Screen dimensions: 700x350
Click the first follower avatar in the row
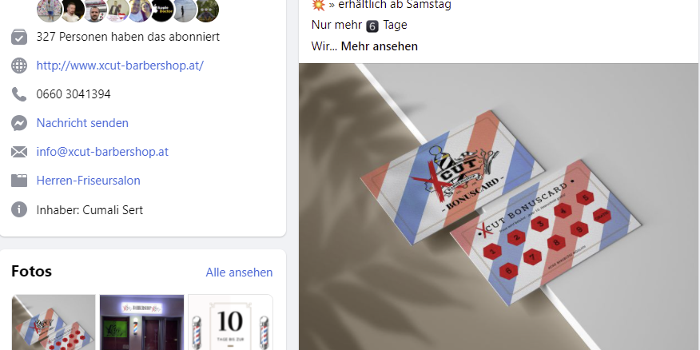[49, 10]
